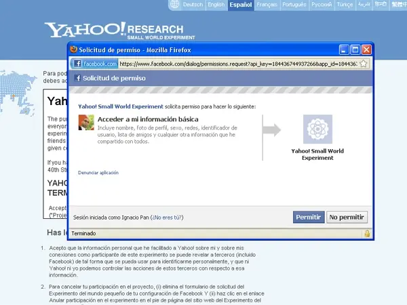
Task: Click the Terminado status bar text
Action: 83,233
